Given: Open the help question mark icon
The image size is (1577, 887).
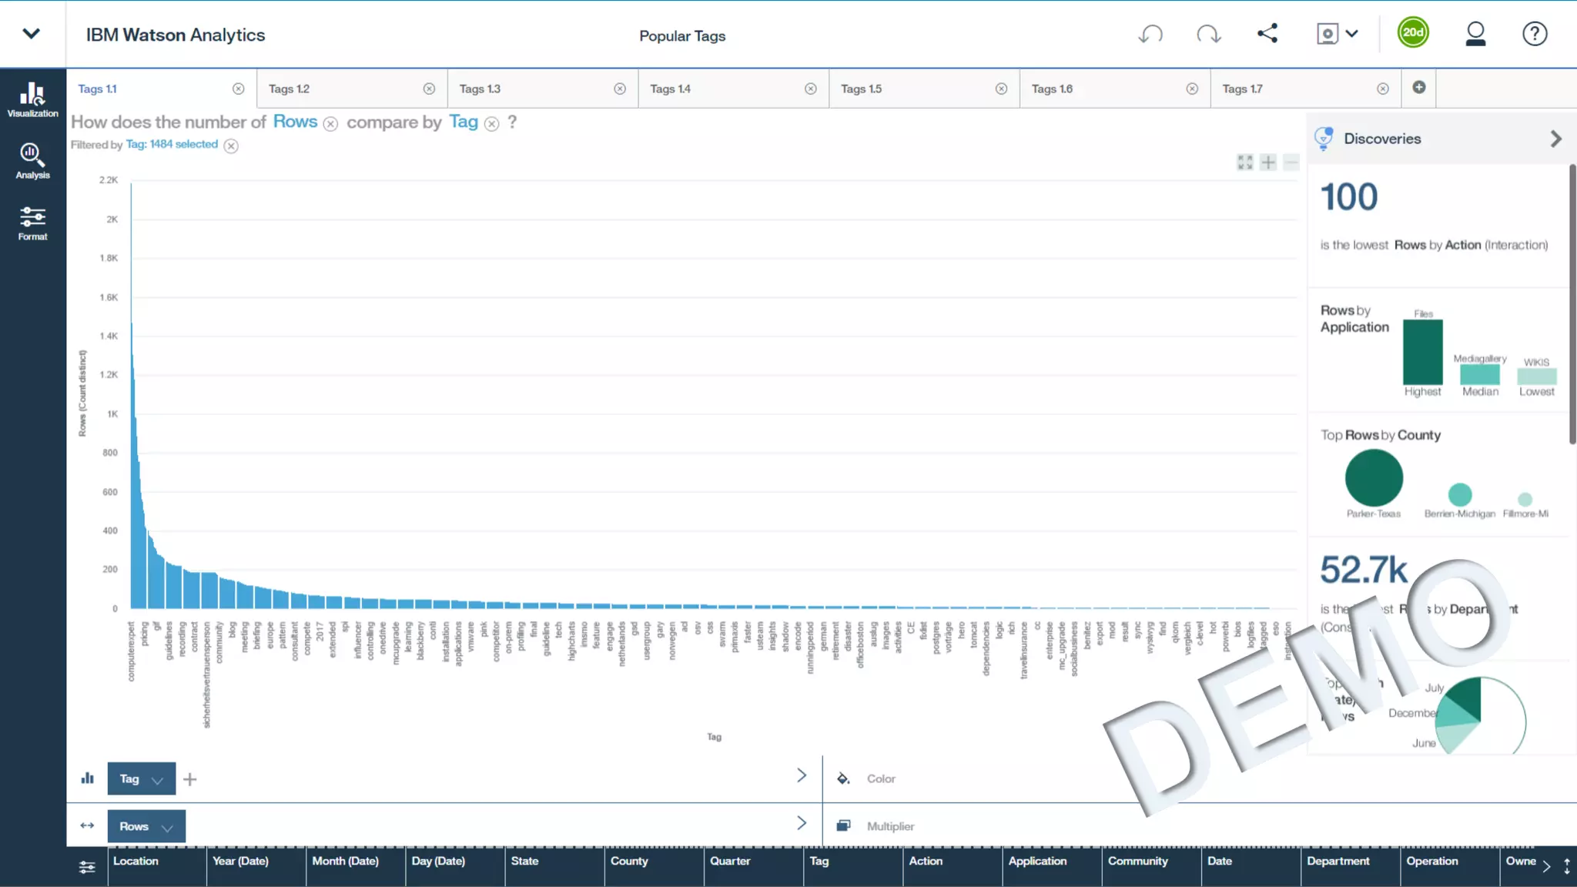Looking at the screenshot, I should click(1534, 34).
